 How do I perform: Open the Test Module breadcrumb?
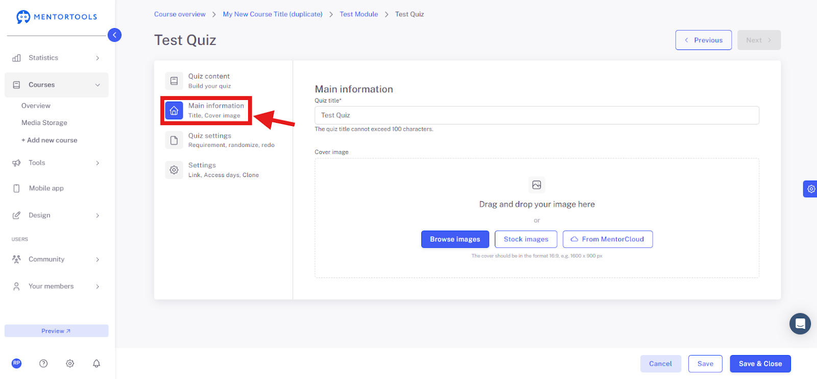click(x=359, y=14)
